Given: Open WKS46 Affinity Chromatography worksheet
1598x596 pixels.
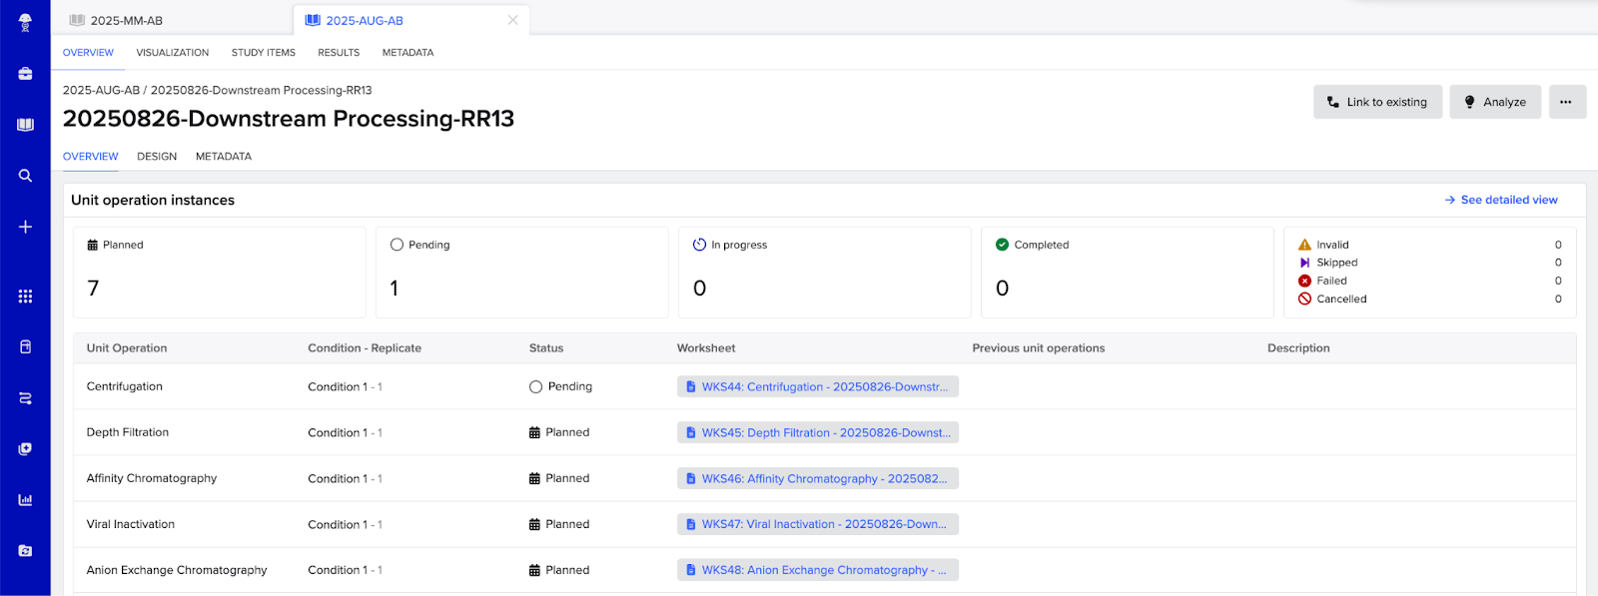Looking at the screenshot, I should (818, 478).
